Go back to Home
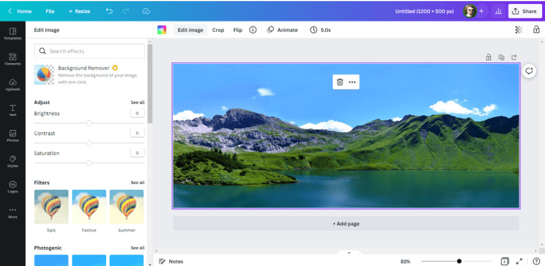Image resolution: width=545 pixels, height=266 pixels. [x=20, y=11]
